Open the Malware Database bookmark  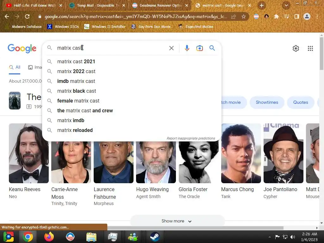(24, 27)
